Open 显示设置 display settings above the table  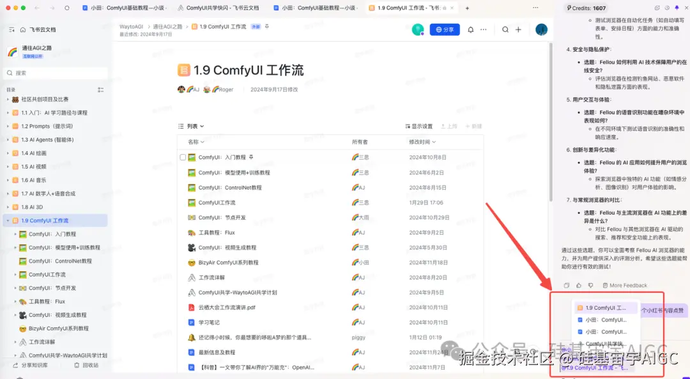[x=418, y=127]
